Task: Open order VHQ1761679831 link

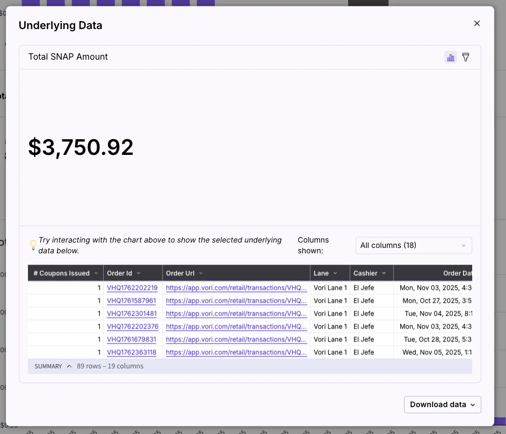Action: click(x=131, y=339)
